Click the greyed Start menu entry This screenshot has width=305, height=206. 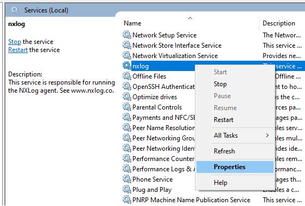235,72
